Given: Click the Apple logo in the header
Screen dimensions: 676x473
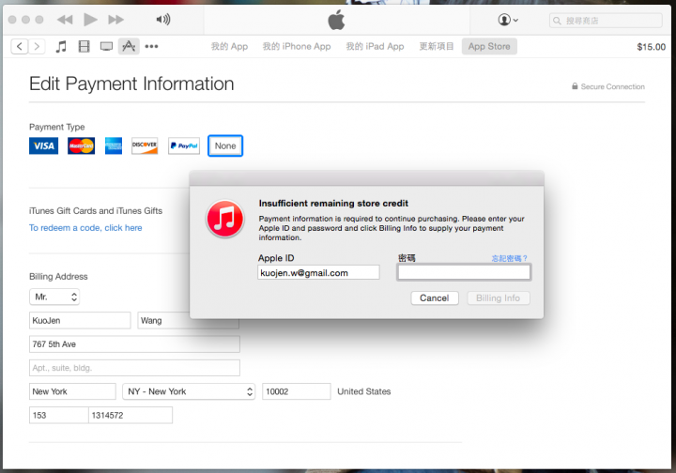Looking at the screenshot, I should point(336,20).
